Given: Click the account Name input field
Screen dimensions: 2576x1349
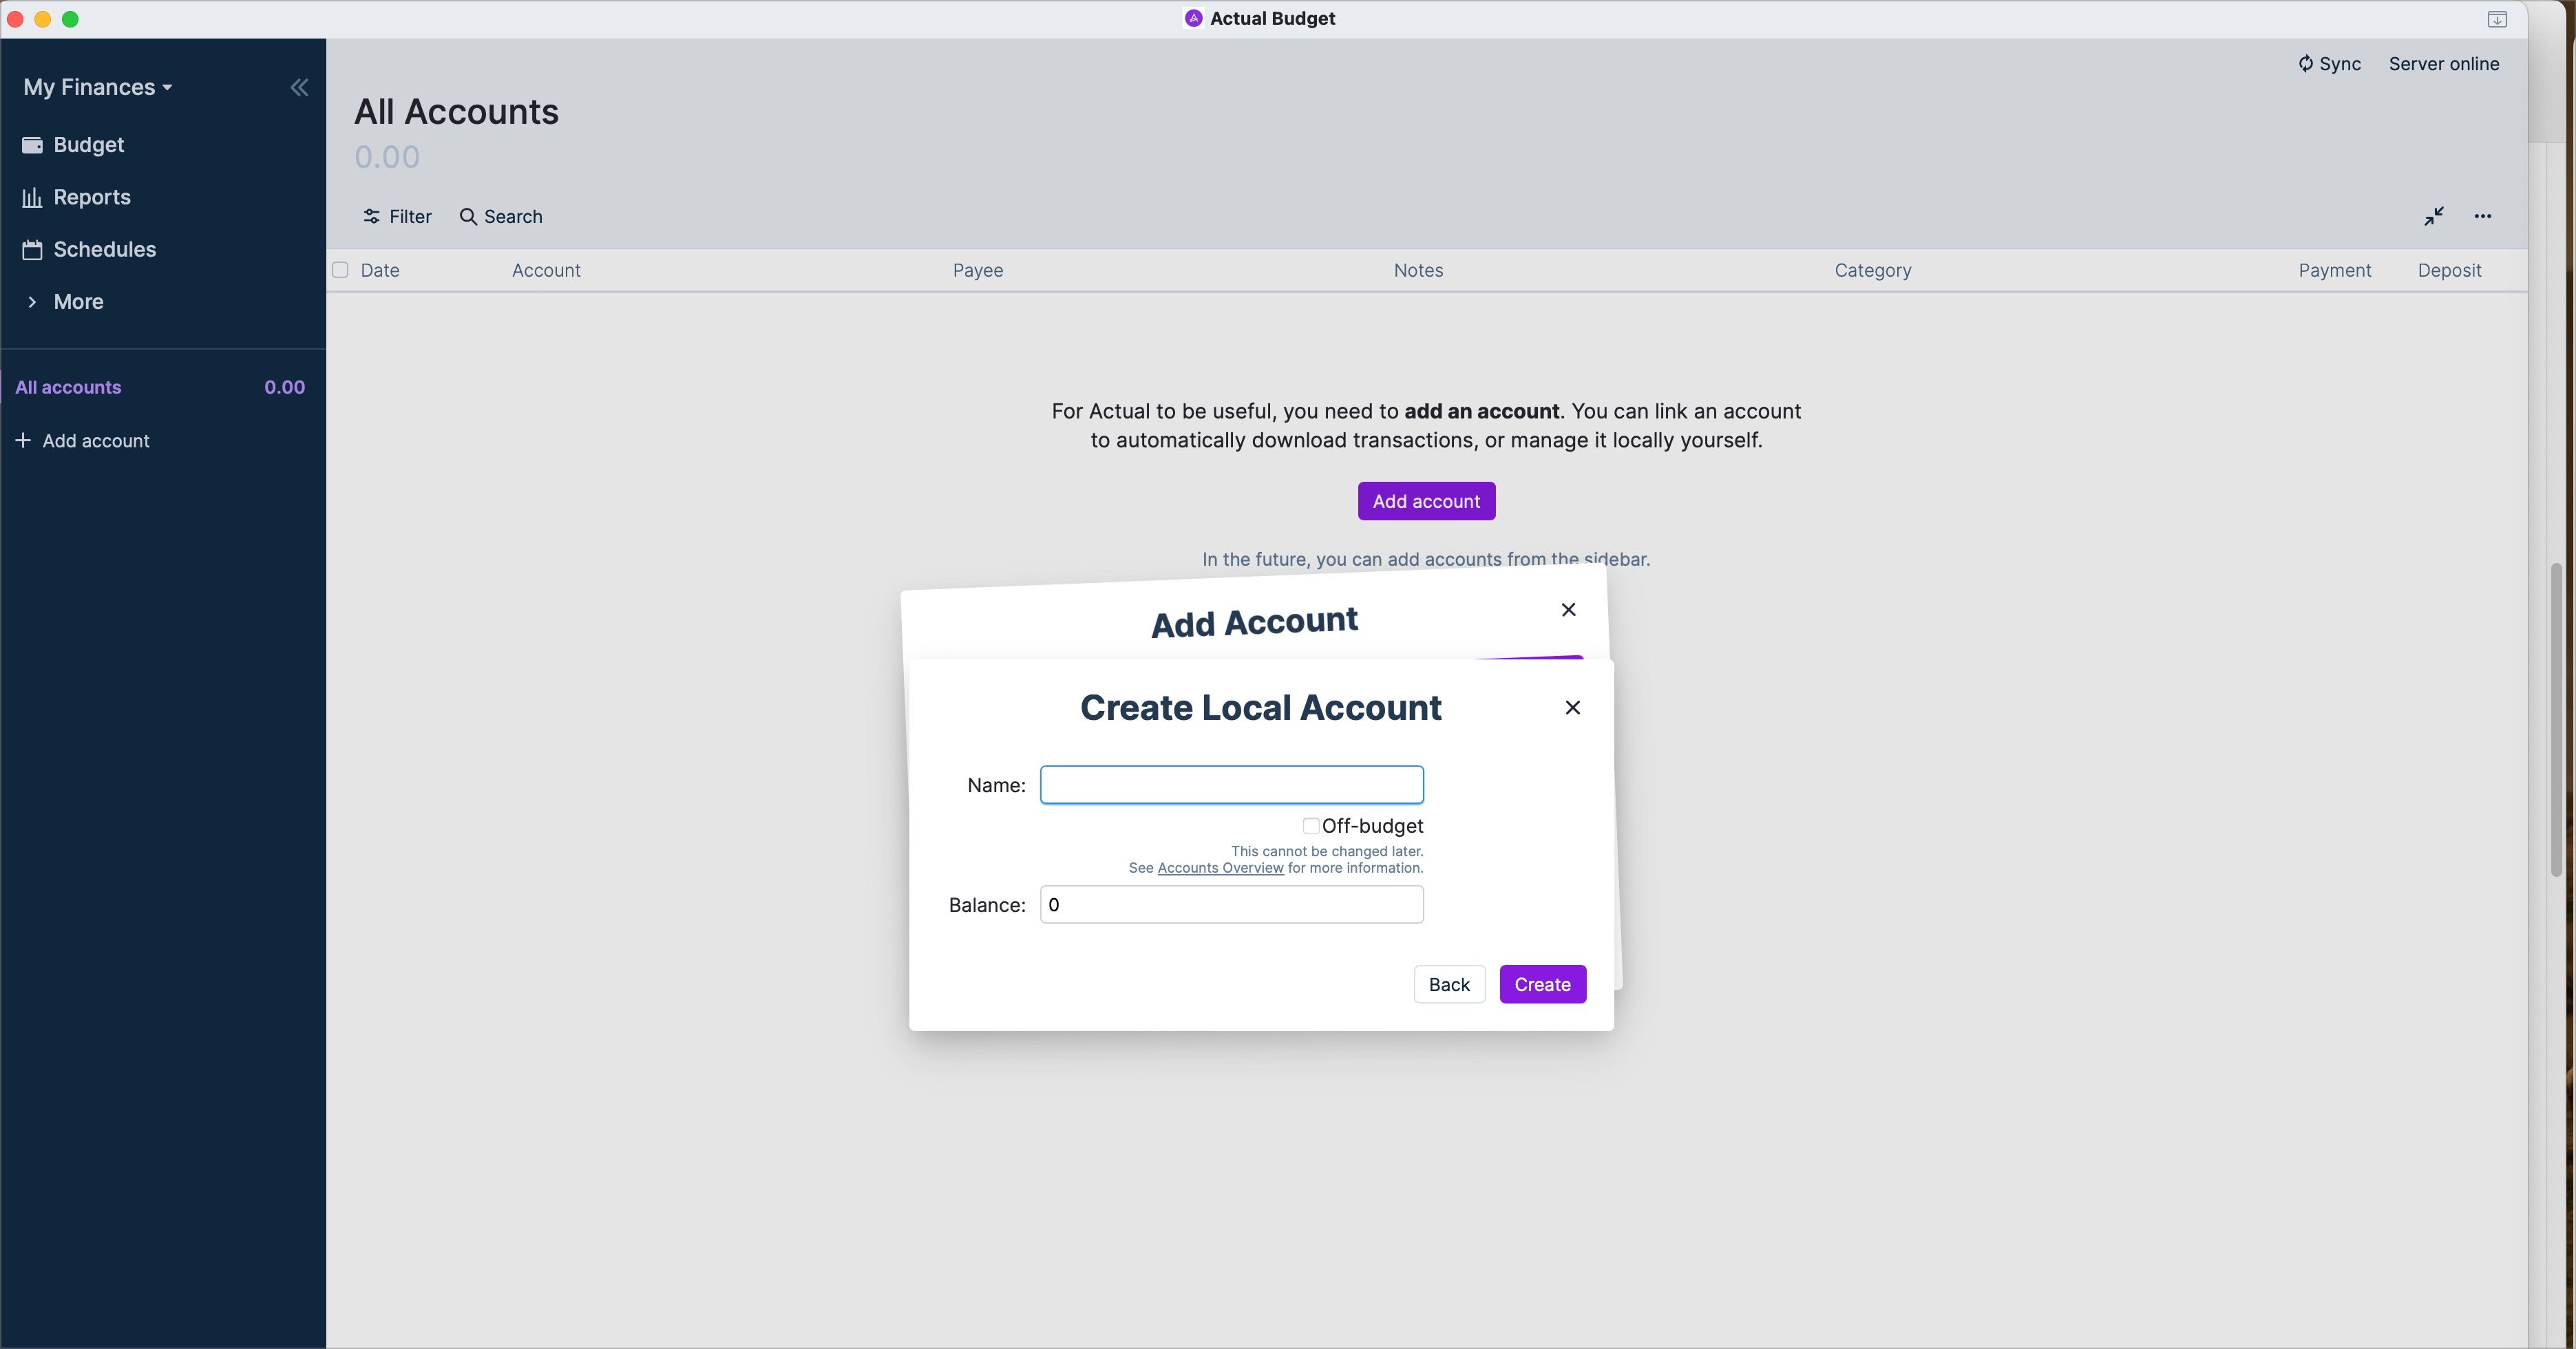Looking at the screenshot, I should coord(1231,785).
